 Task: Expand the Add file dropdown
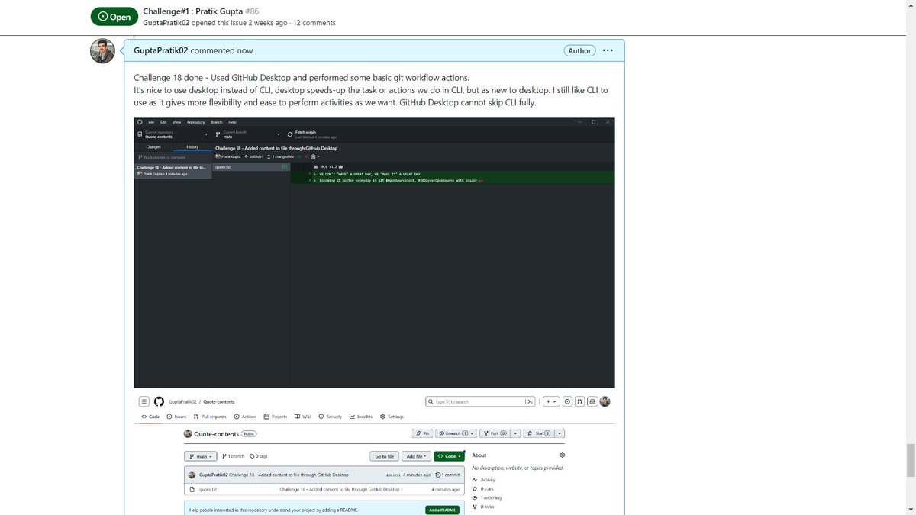click(x=417, y=456)
